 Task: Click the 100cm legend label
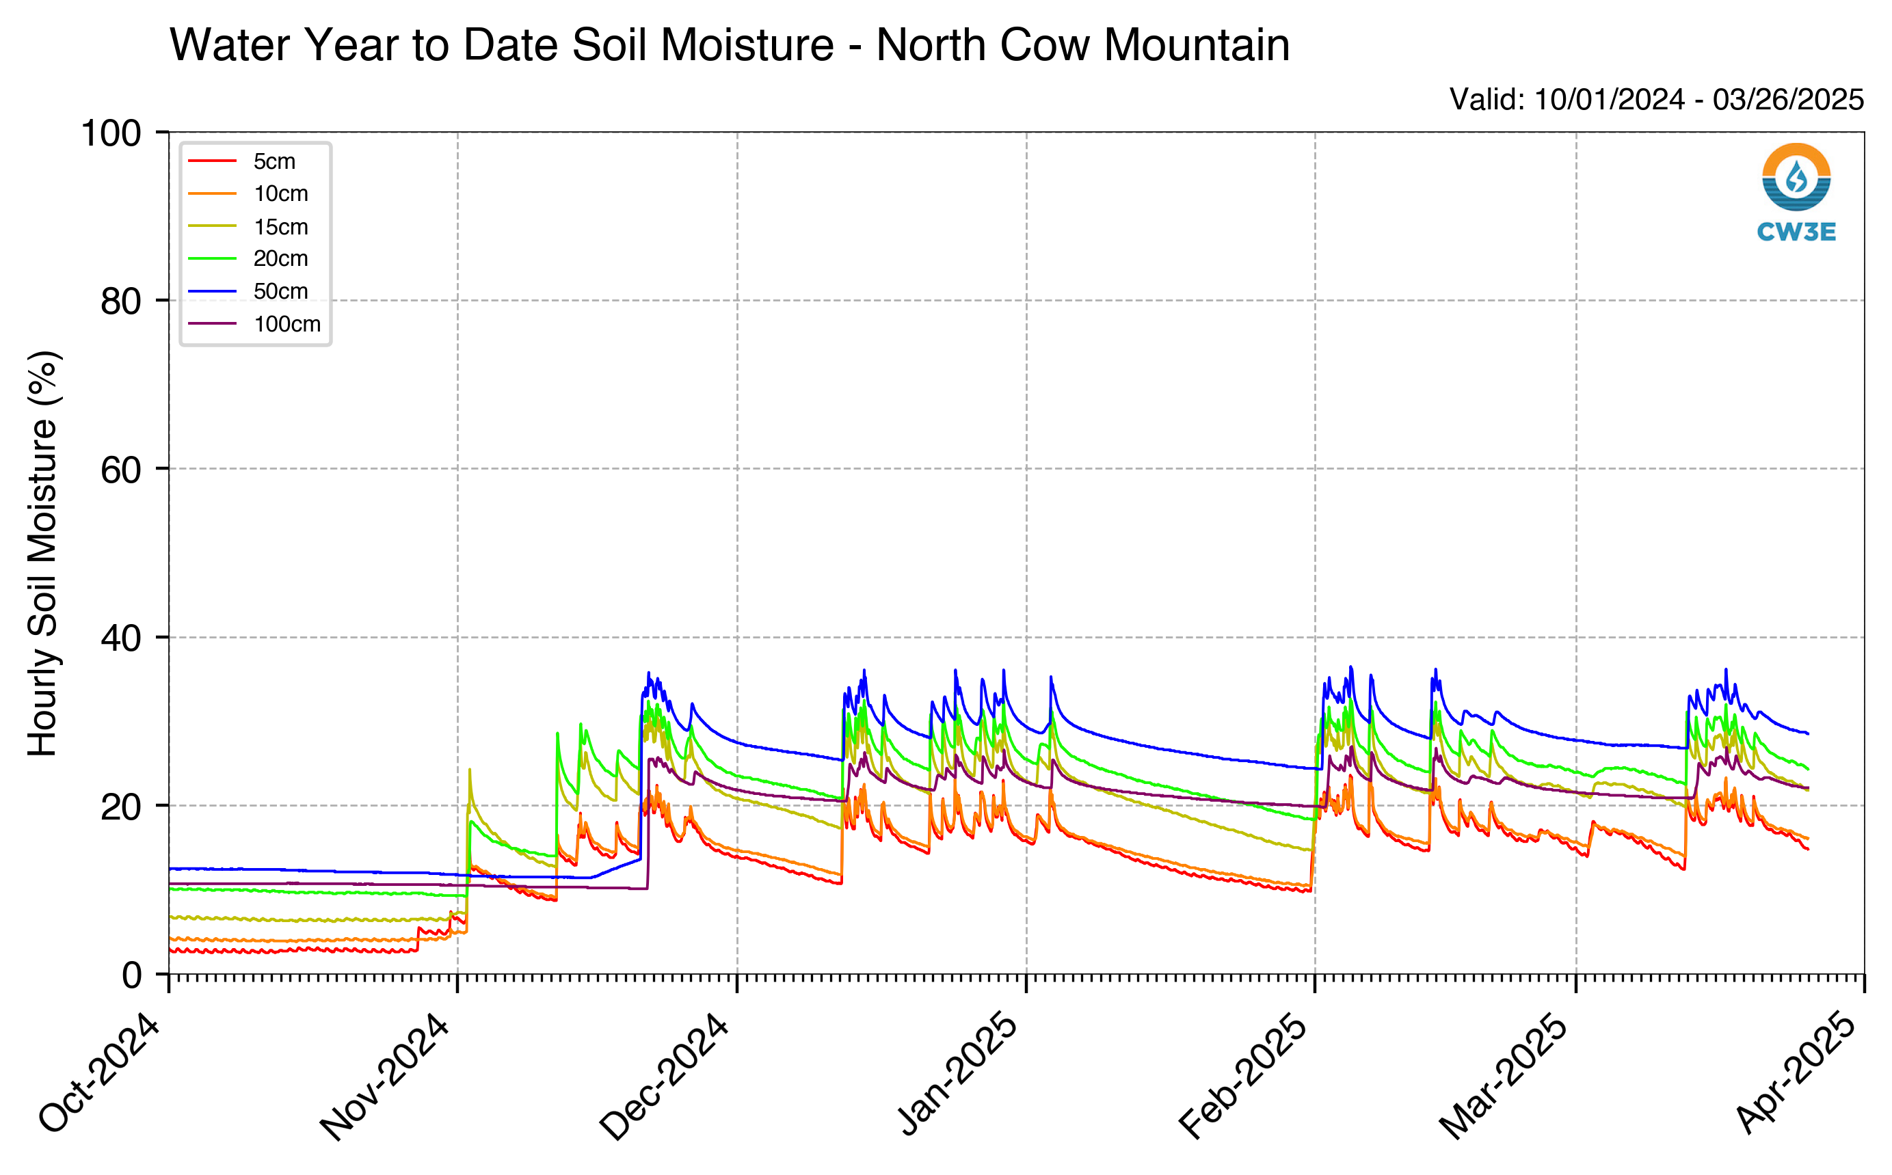(287, 324)
